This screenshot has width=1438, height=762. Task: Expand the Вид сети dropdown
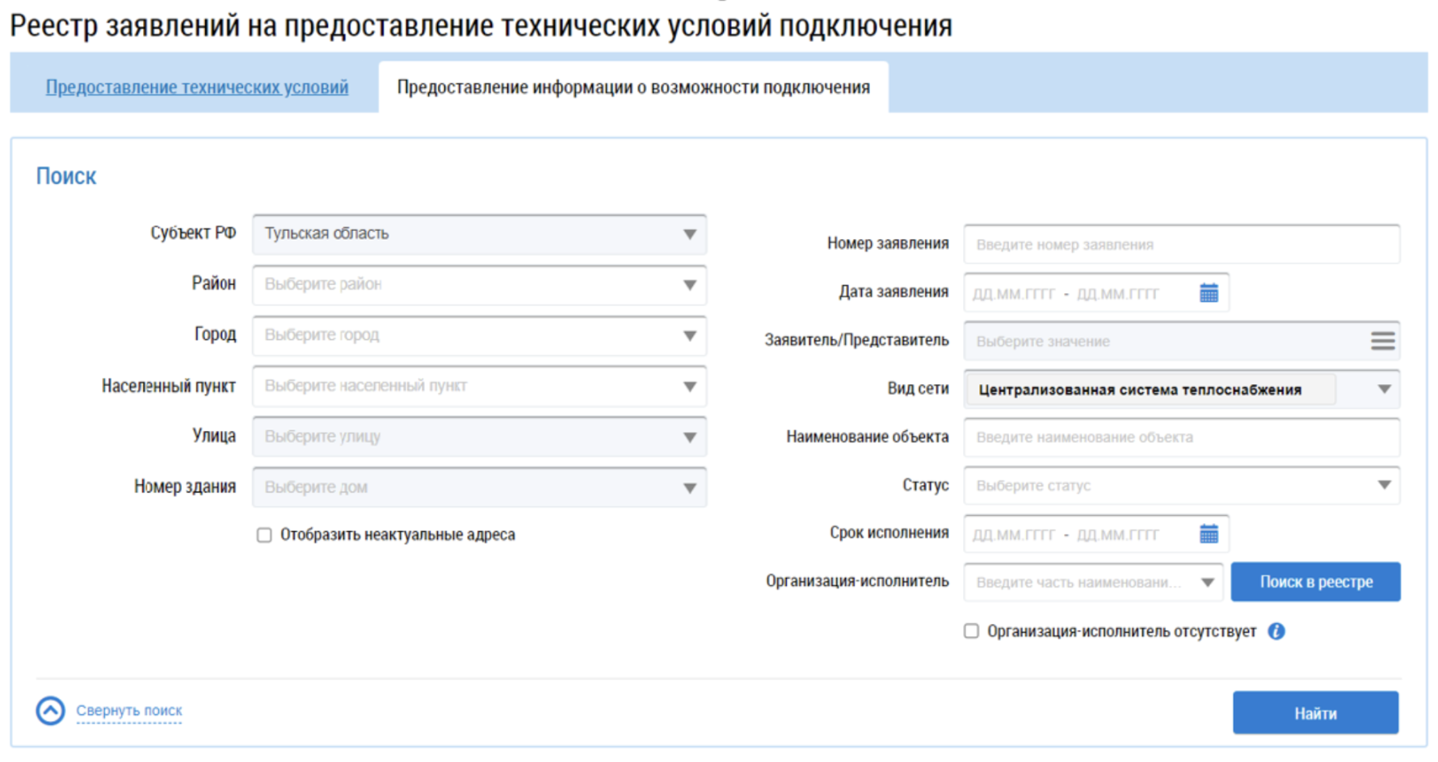tap(1384, 389)
